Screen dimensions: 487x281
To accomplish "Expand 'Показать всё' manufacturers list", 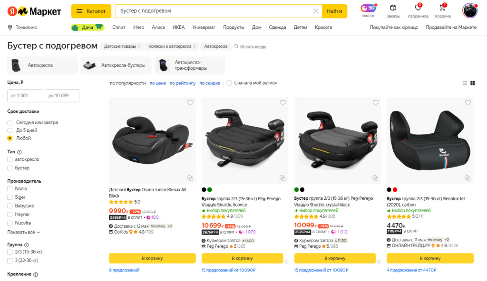I will coord(23,233).
